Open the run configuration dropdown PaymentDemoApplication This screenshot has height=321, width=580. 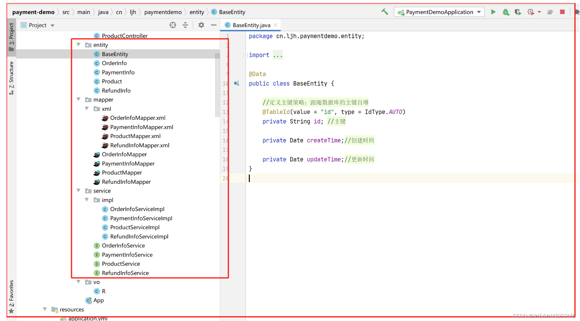tap(439, 12)
